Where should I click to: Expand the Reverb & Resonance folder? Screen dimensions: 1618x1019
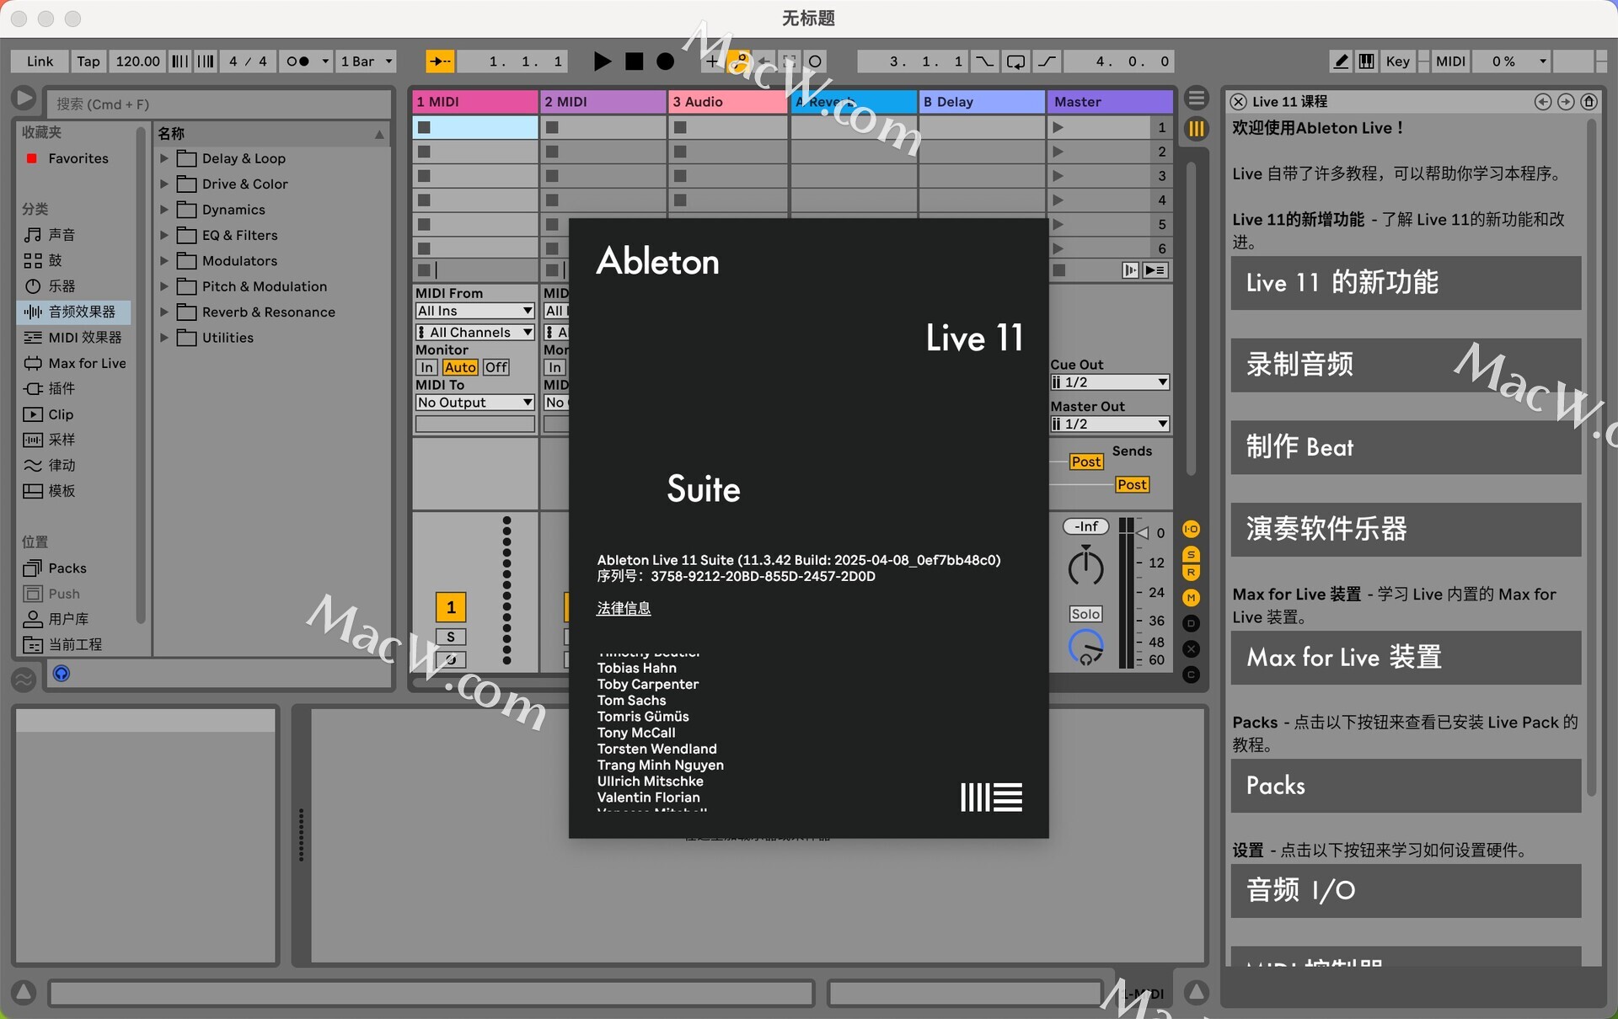point(164,312)
